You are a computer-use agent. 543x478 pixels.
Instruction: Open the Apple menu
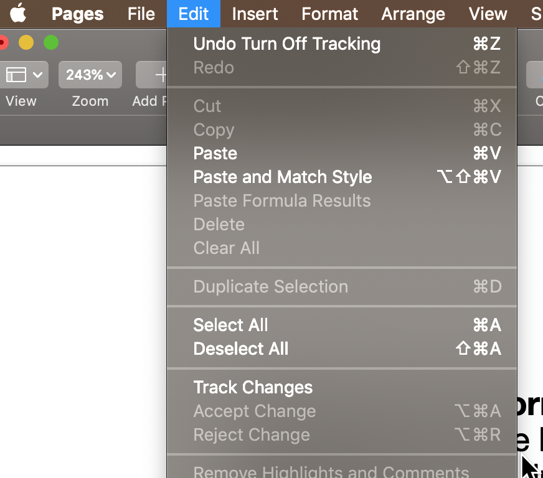18,13
